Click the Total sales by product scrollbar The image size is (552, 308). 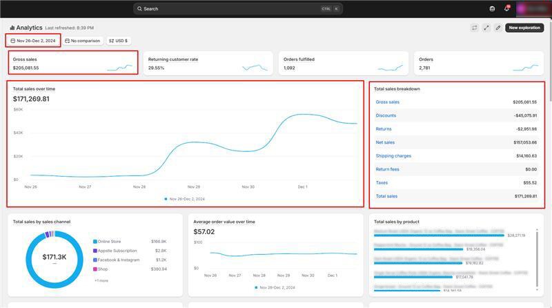point(537,256)
